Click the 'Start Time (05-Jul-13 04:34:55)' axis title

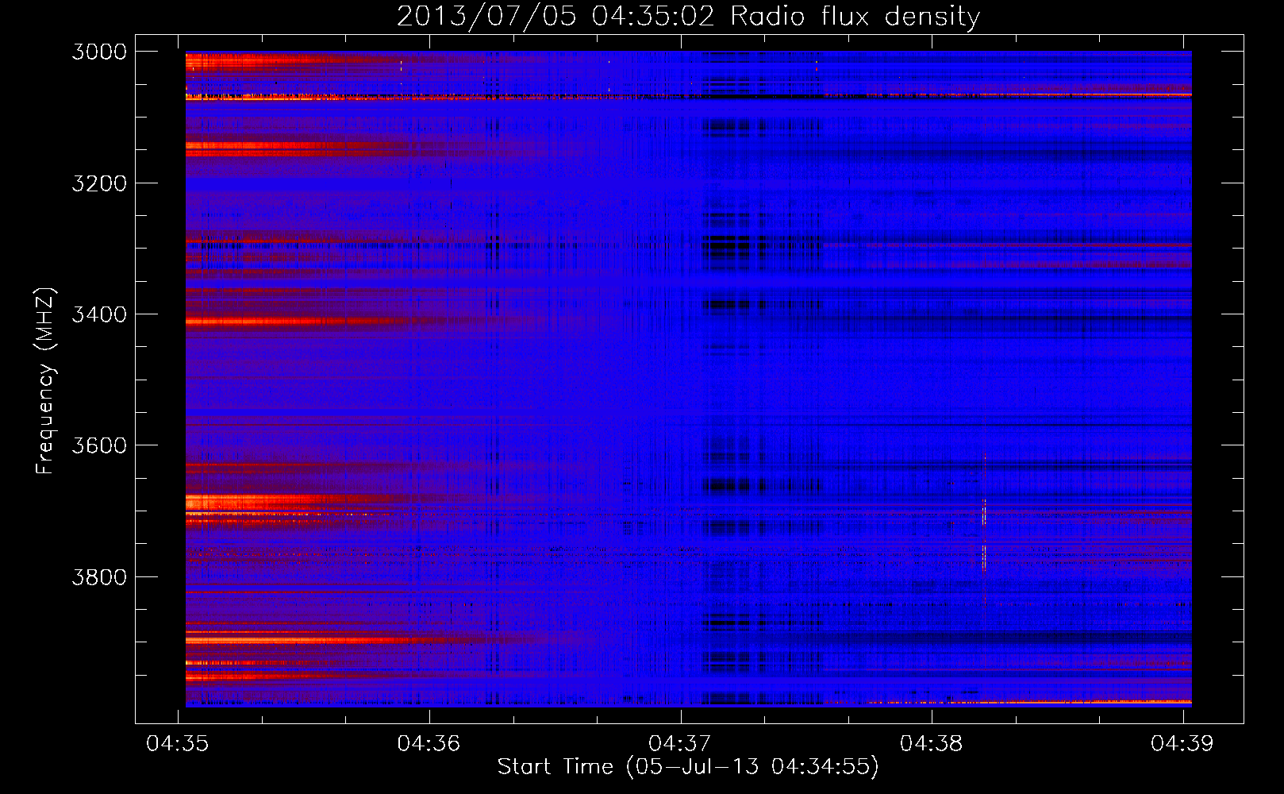point(688,767)
